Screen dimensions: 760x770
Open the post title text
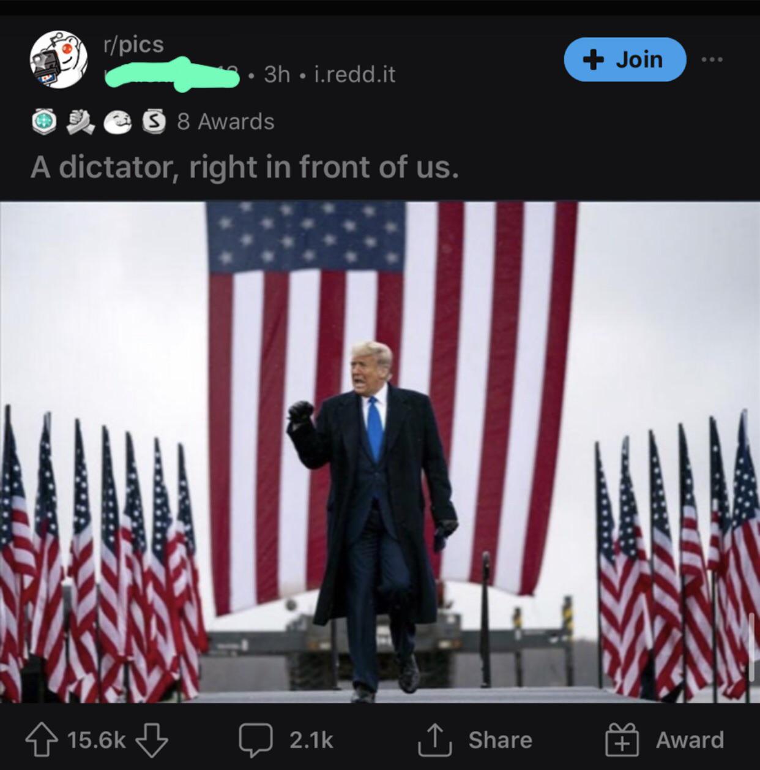tap(244, 167)
